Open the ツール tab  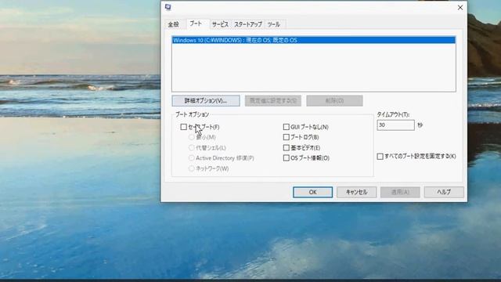(x=274, y=24)
